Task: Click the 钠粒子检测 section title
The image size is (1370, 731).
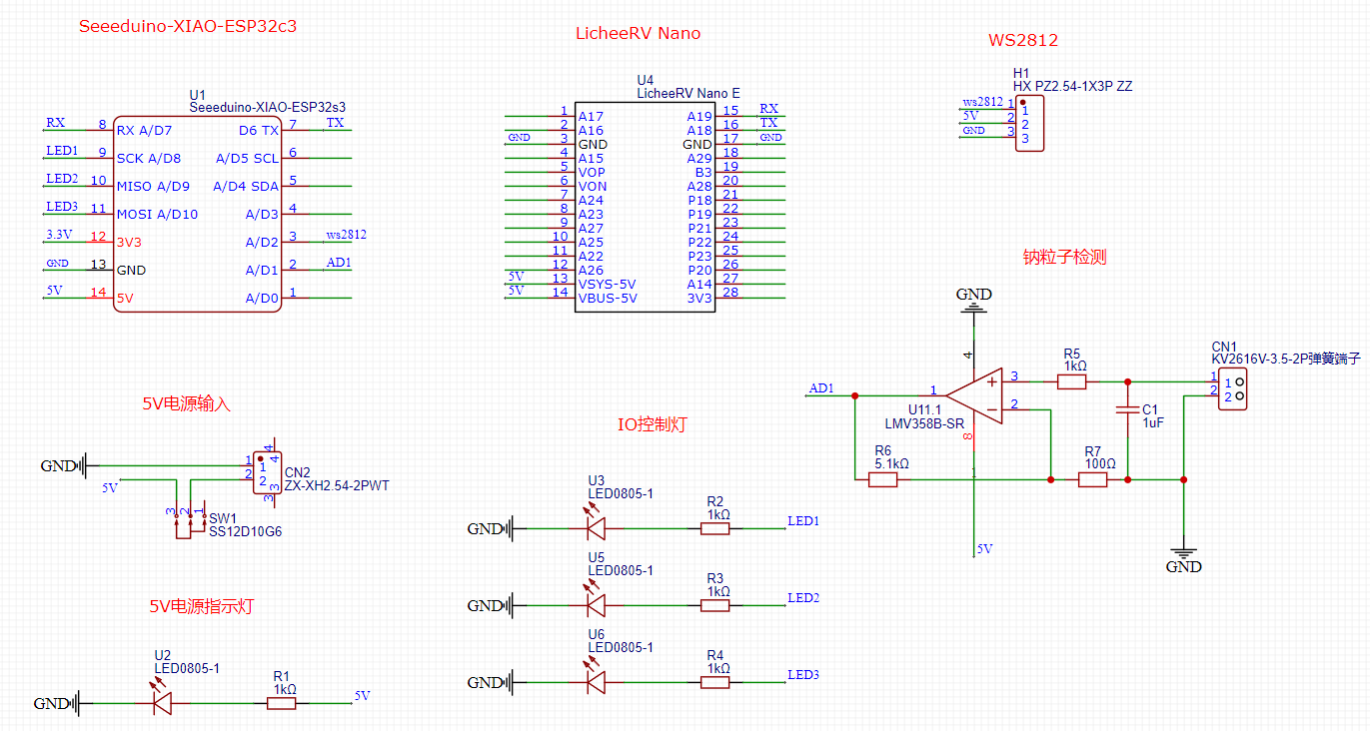Action: pos(1064,257)
